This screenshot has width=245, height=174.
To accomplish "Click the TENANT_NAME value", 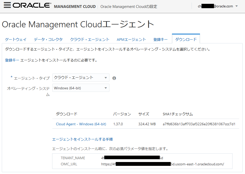I will (x=132, y=158).
